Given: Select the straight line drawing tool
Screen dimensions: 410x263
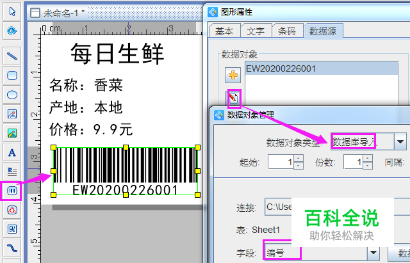Looking at the screenshot, I should click(12, 56).
